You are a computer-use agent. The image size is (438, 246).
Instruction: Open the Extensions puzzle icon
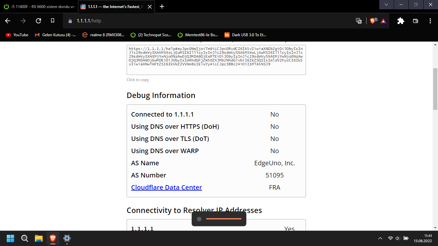click(x=401, y=21)
